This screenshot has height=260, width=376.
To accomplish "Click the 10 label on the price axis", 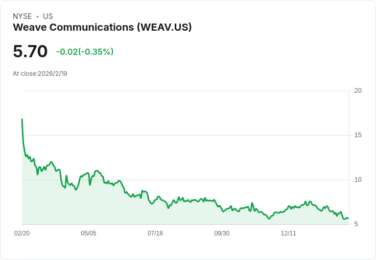I will click(358, 180).
